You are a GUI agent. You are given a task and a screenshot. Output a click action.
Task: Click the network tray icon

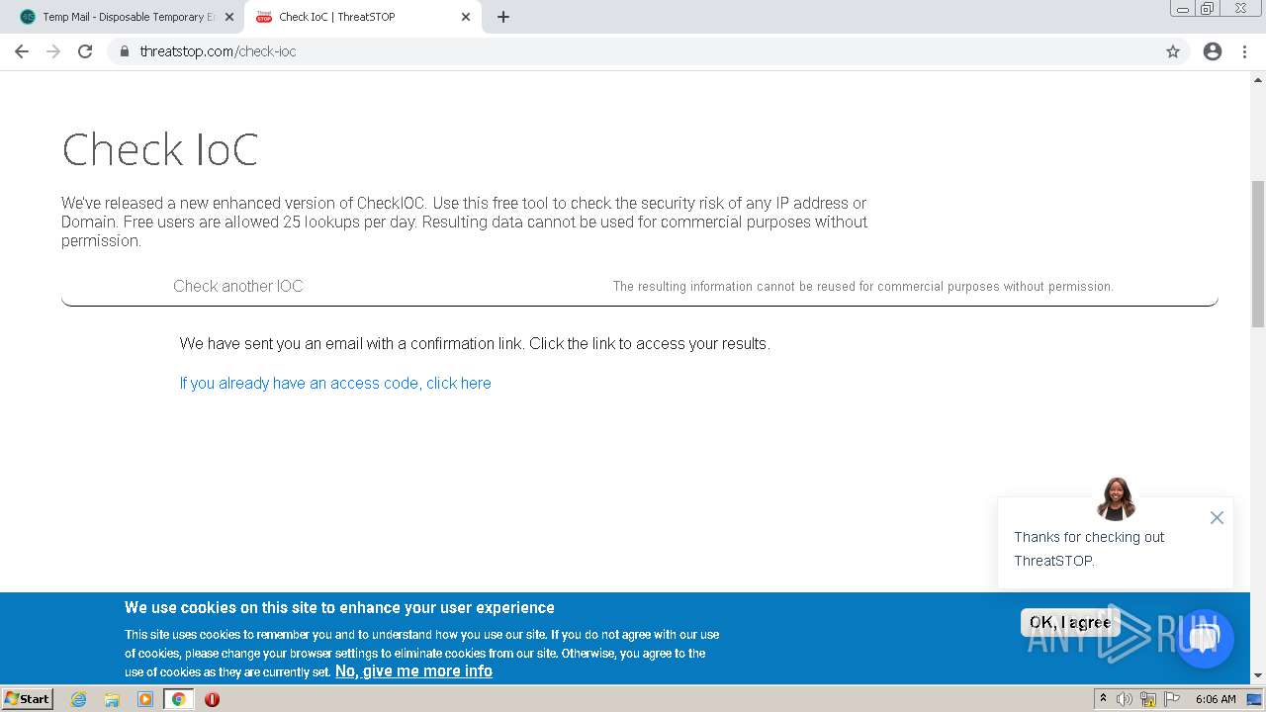1148,699
